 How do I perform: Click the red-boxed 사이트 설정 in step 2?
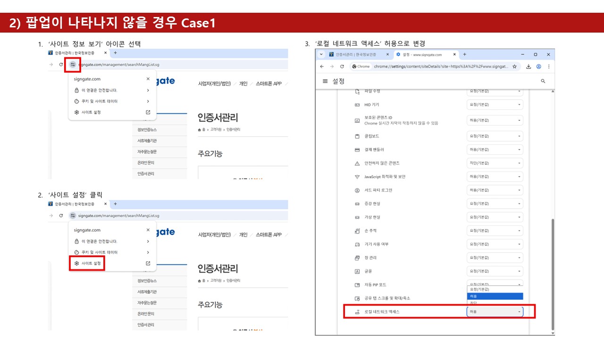(x=87, y=263)
